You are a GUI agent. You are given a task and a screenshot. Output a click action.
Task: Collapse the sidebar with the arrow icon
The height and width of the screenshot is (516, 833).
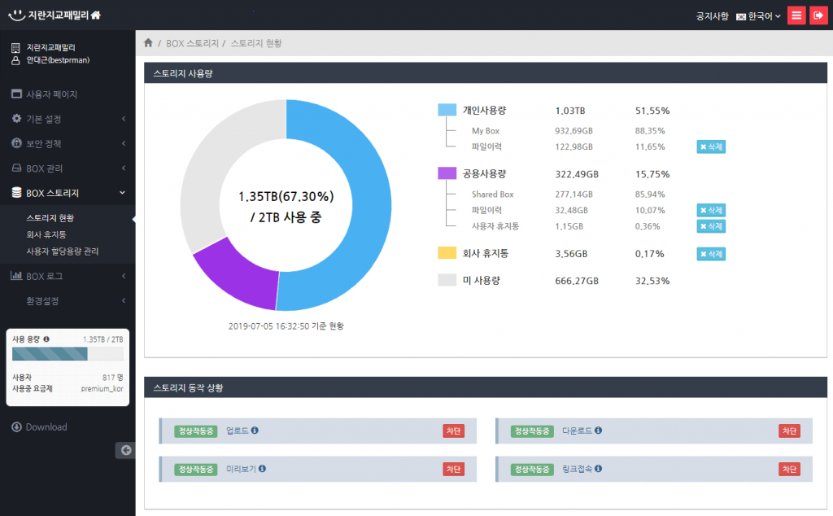(125, 450)
